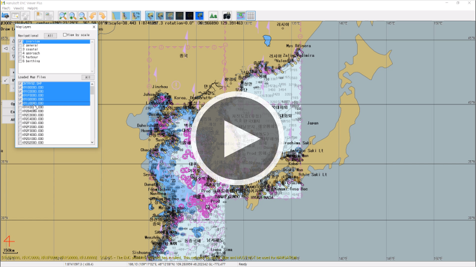
Task: Click the night black color scheme icon
Action: (179, 15)
